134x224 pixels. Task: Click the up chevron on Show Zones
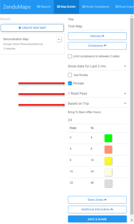coord(105,200)
